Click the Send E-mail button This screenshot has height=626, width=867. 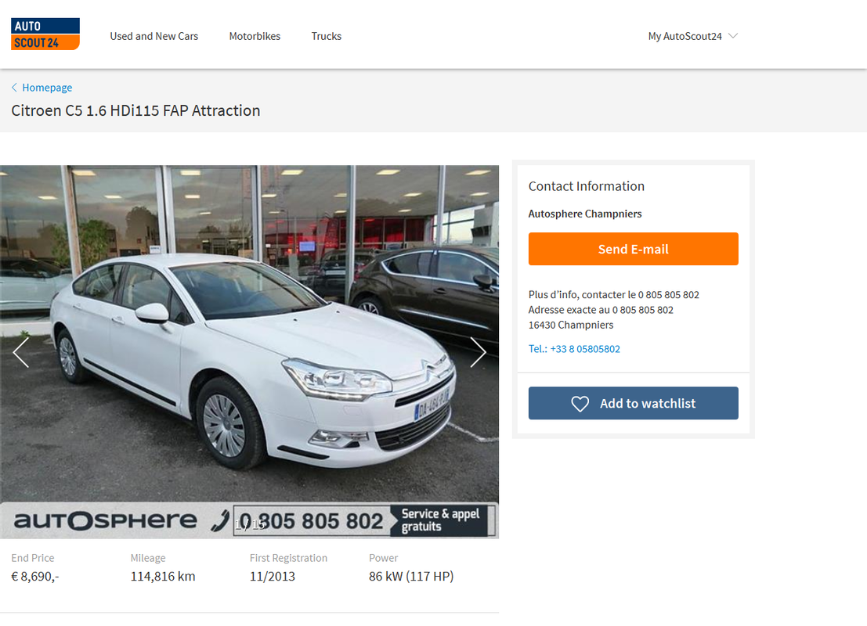point(633,249)
